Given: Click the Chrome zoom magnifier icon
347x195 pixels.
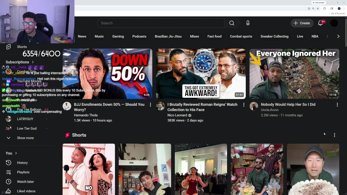Looking at the screenshot, I should [x=313, y=8].
